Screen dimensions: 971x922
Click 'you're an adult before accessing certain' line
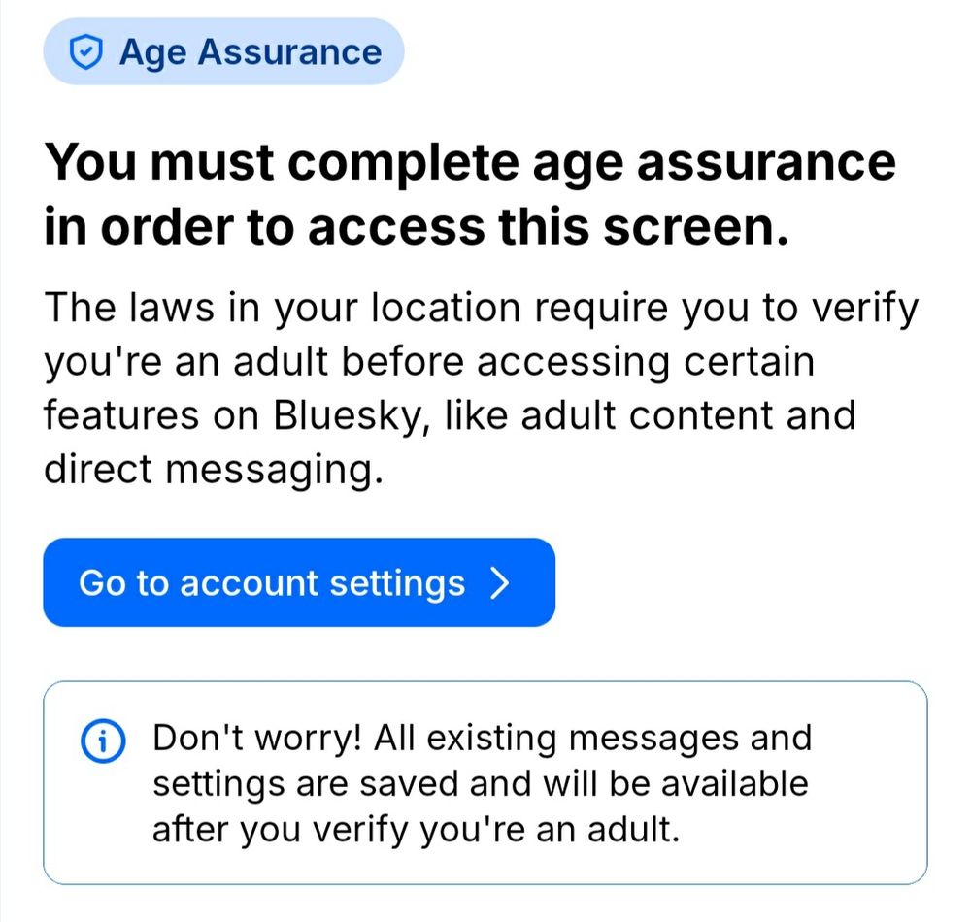[428, 362]
